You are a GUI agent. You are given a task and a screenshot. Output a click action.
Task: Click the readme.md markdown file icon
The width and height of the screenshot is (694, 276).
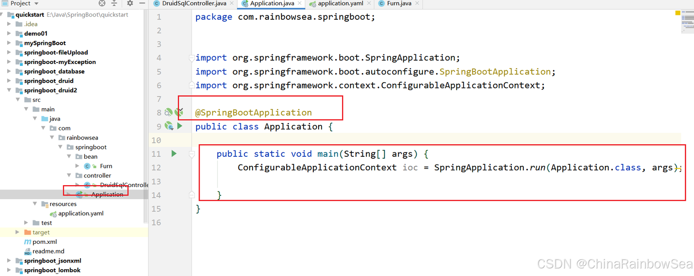coord(27,251)
